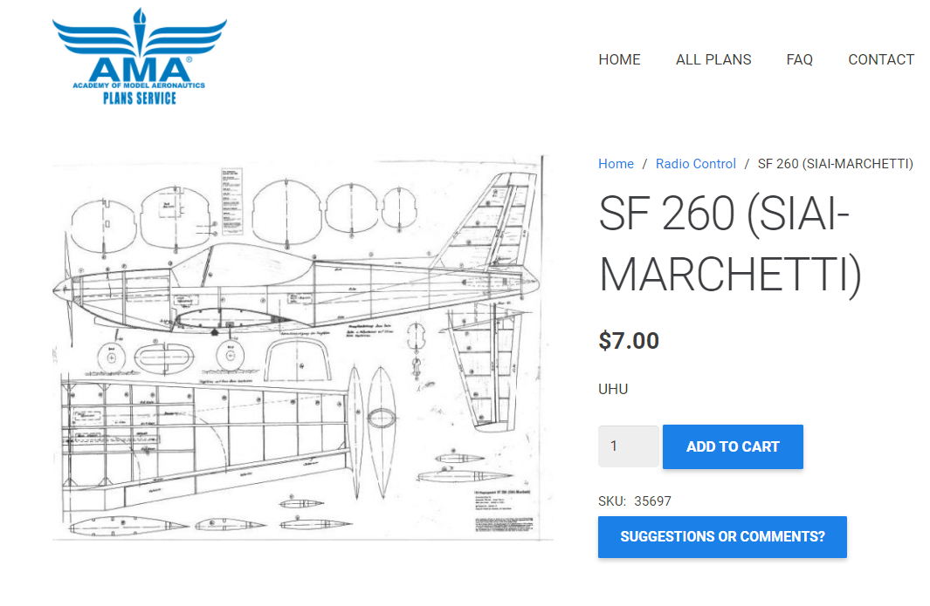Click the AMA Plans Service logo

[x=140, y=58]
